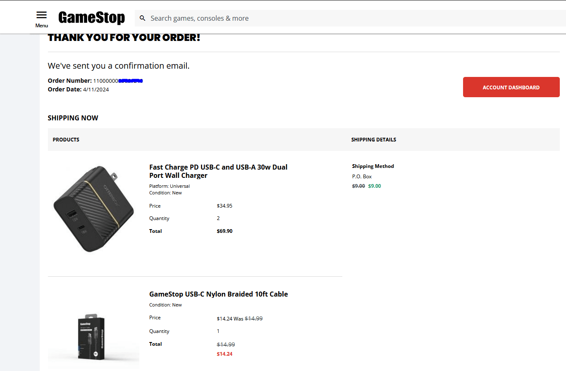Image resolution: width=566 pixels, height=371 pixels.
Task: Open the Account Dashboard button
Action: click(511, 87)
